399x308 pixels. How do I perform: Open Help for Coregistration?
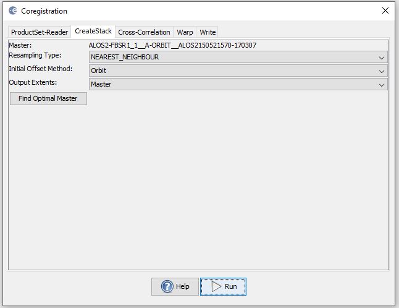click(175, 286)
